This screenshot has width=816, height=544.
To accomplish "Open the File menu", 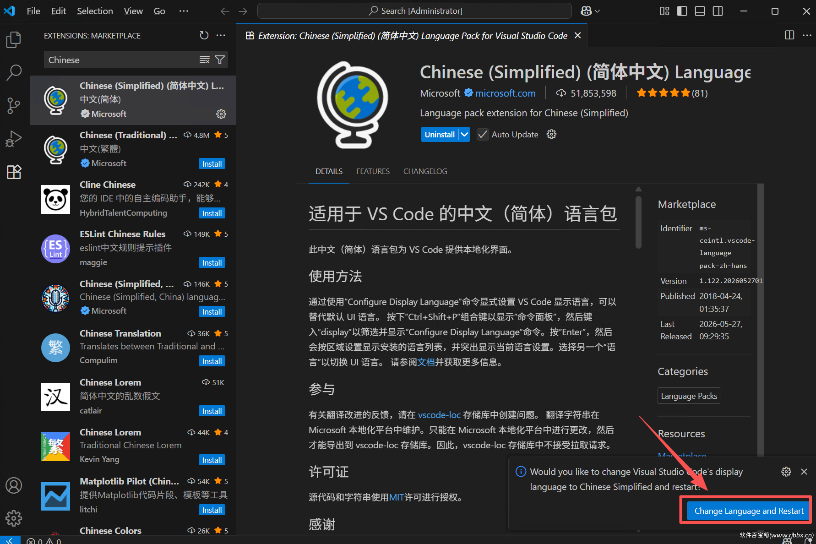I will 33,11.
